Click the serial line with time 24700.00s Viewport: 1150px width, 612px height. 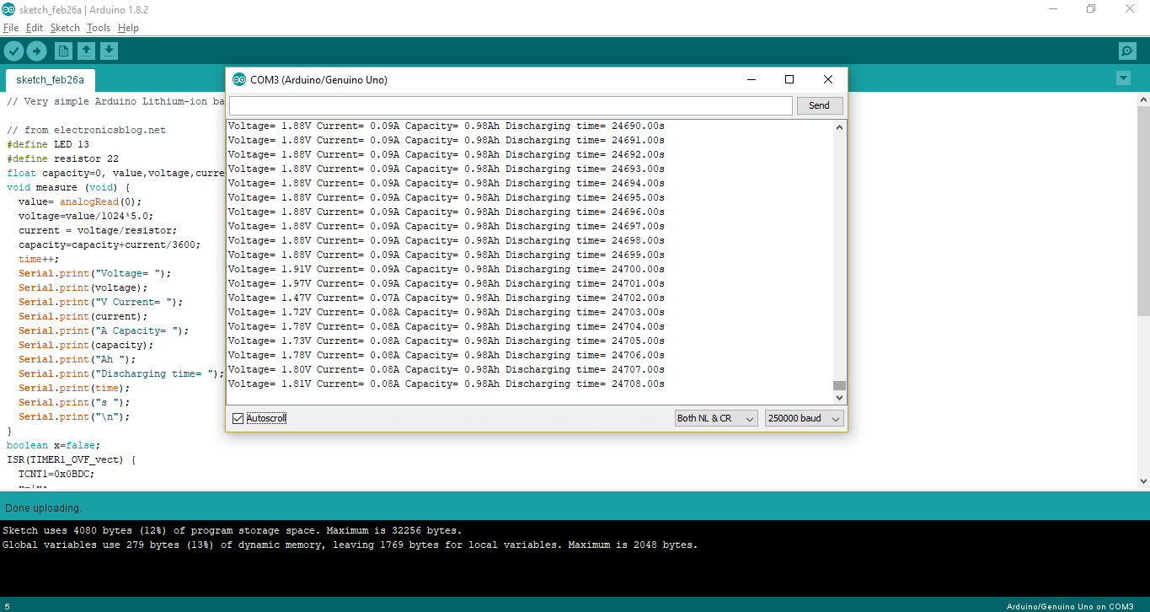[447, 269]
